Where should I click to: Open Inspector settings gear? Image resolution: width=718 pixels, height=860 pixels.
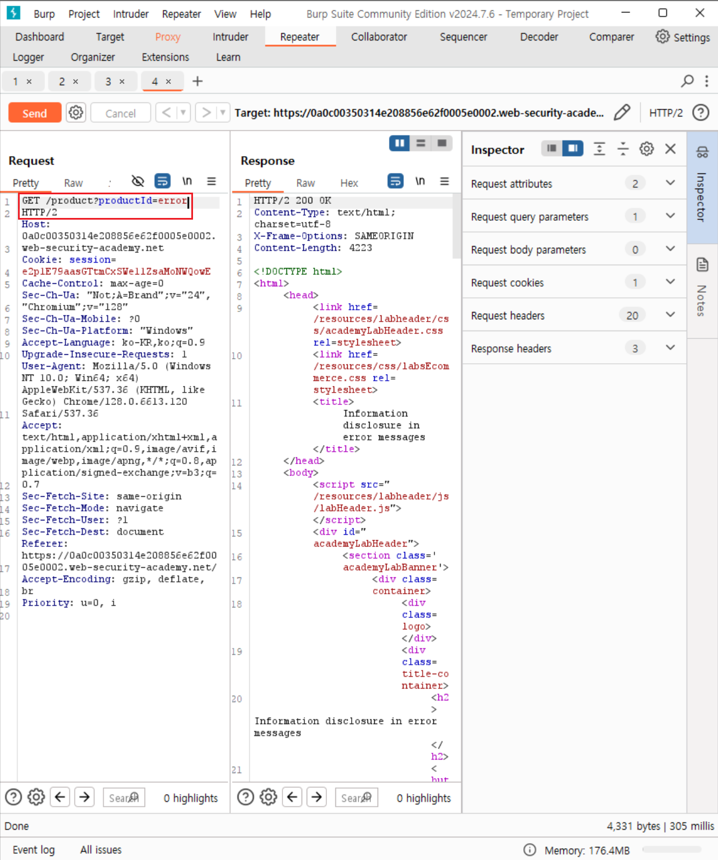[647, 149]
